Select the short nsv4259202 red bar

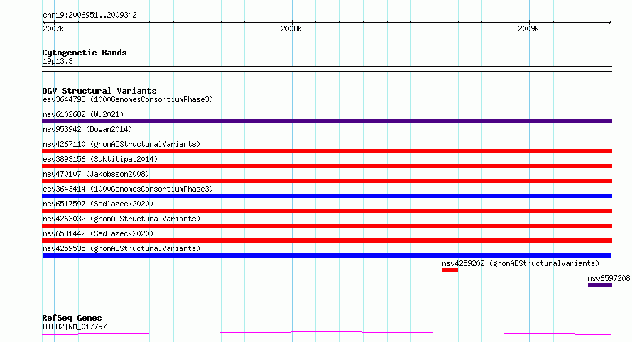coord(450,270)
